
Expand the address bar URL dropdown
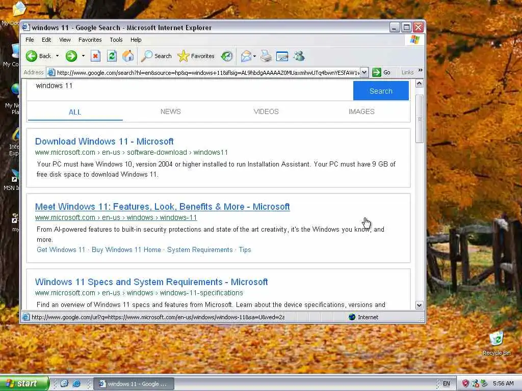(x=364, y=72)
